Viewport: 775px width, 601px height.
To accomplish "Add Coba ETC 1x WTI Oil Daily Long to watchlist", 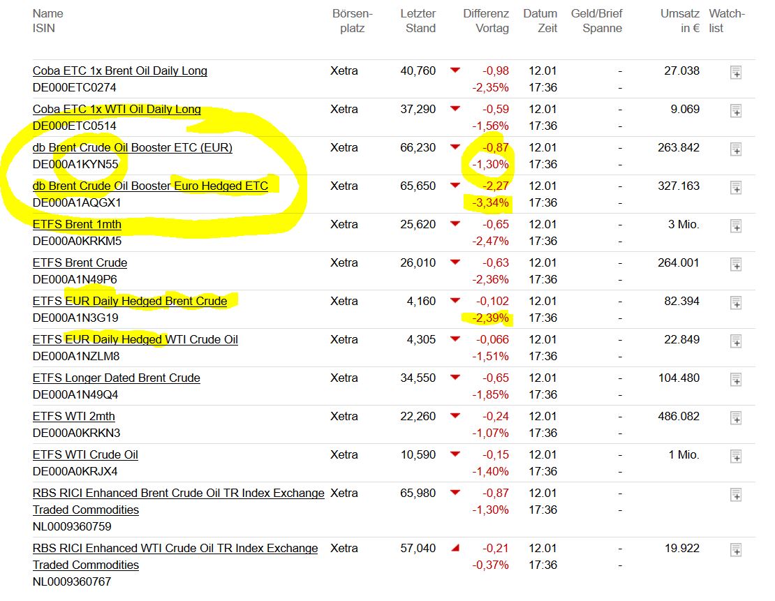I will pyautogui.click(x=735, y=110).
